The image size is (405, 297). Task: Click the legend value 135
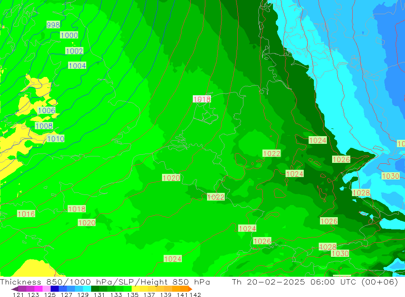(x=132, y=295)
